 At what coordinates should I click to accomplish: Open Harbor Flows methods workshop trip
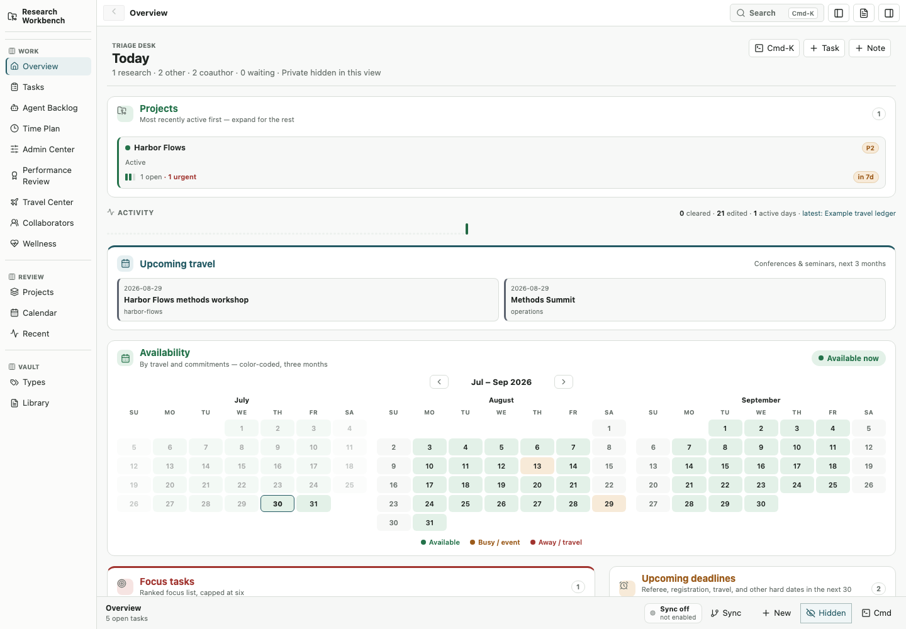click(x=308, y=300)
